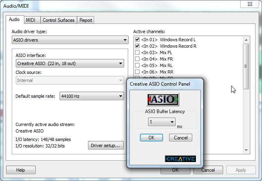This screenshot has width=262, height=181.
Task: Switch to the MIDI tab
Action: 32,20
